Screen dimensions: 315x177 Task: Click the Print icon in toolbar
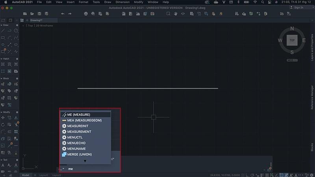pos(86,14)
